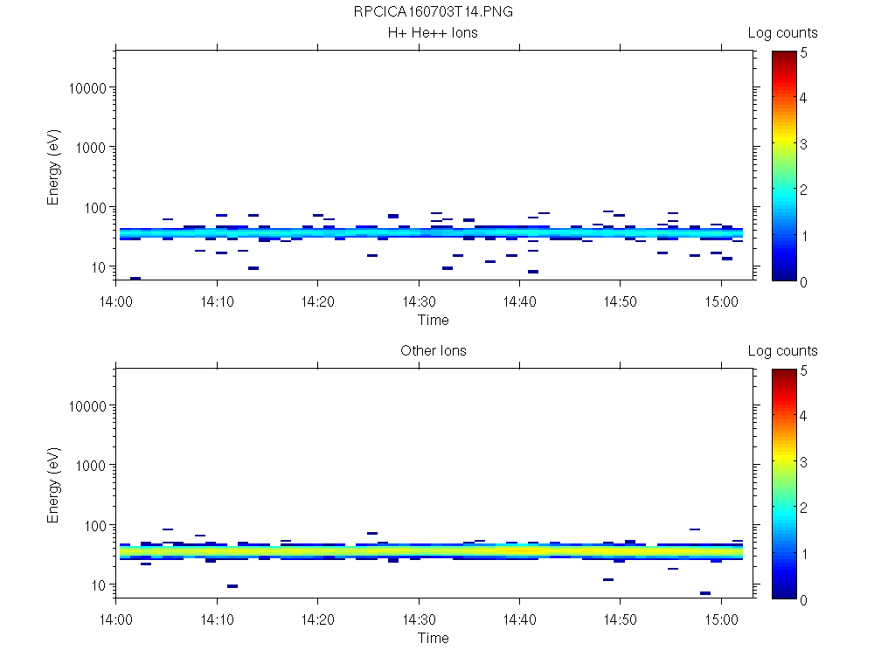Click the top color bar label 0
The width and height of the screenshot is (895, 671).
coord(804,282)
